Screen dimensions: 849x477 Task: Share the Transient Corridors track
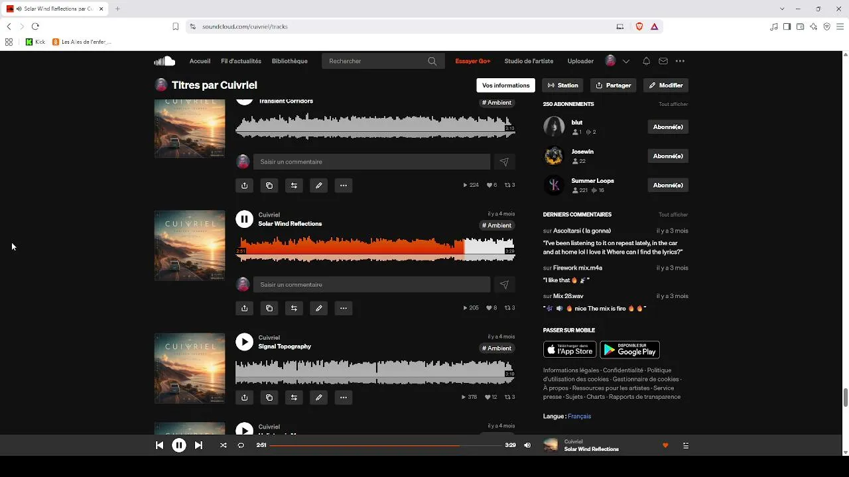(245, 185)
